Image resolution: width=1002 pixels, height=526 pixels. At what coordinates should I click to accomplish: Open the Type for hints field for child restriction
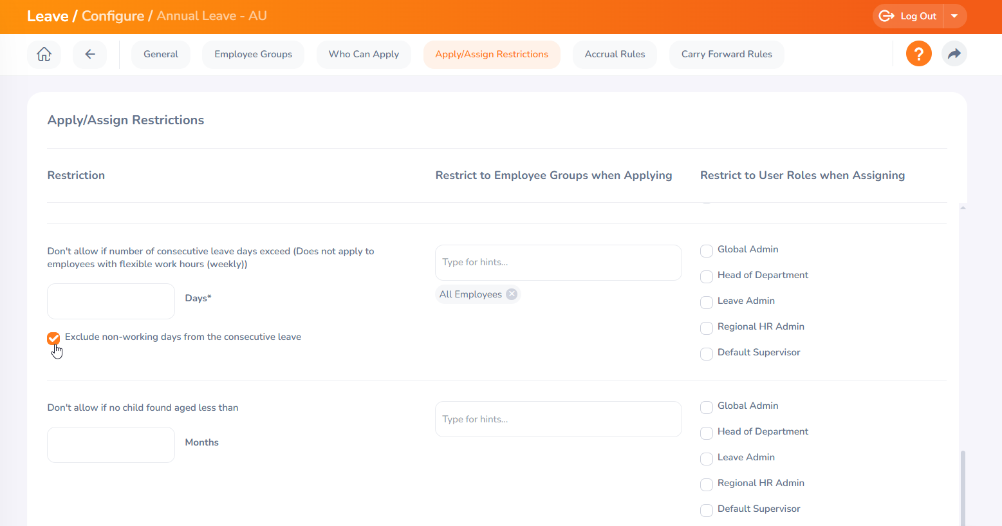(x=558, y=418)
